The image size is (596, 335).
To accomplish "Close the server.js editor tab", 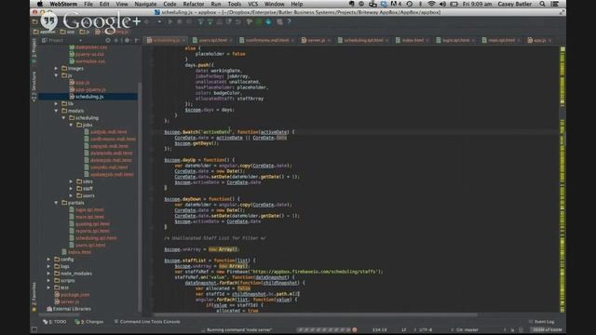I will [x=329, y=40].
